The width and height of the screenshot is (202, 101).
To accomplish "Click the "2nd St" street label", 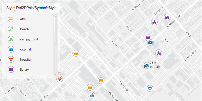I will (x=129, y=29).
